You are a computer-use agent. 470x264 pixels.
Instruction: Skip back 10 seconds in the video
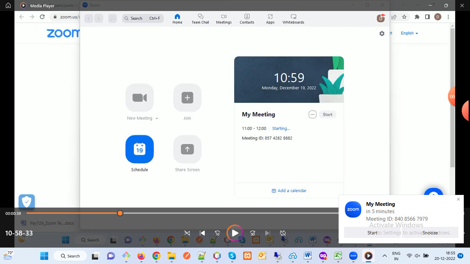(217, 233)
